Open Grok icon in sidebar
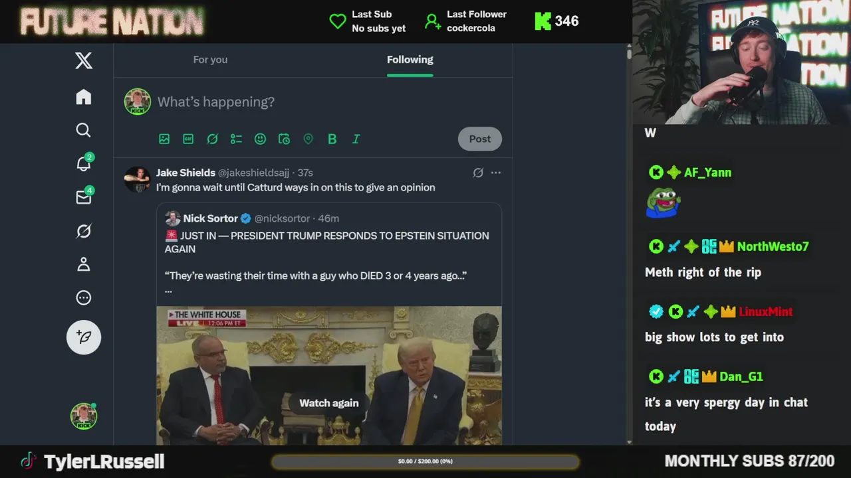Image resolution: width=851 pixels, height=478 pixels. (x=84, y=231)
